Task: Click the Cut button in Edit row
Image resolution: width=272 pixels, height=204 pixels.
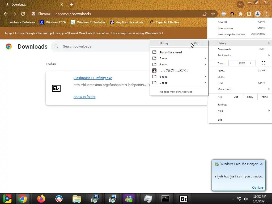Action: coord(236,97)
